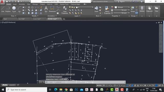Select the Text annotation tool
The height and width of the screenshot is (92, 164).
point(46,9)
